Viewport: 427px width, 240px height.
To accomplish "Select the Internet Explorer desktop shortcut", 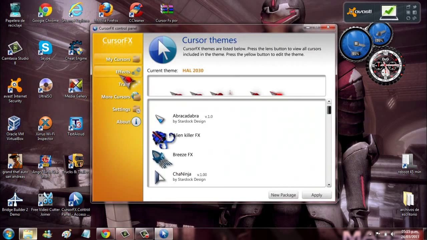I will coord(76,13).
